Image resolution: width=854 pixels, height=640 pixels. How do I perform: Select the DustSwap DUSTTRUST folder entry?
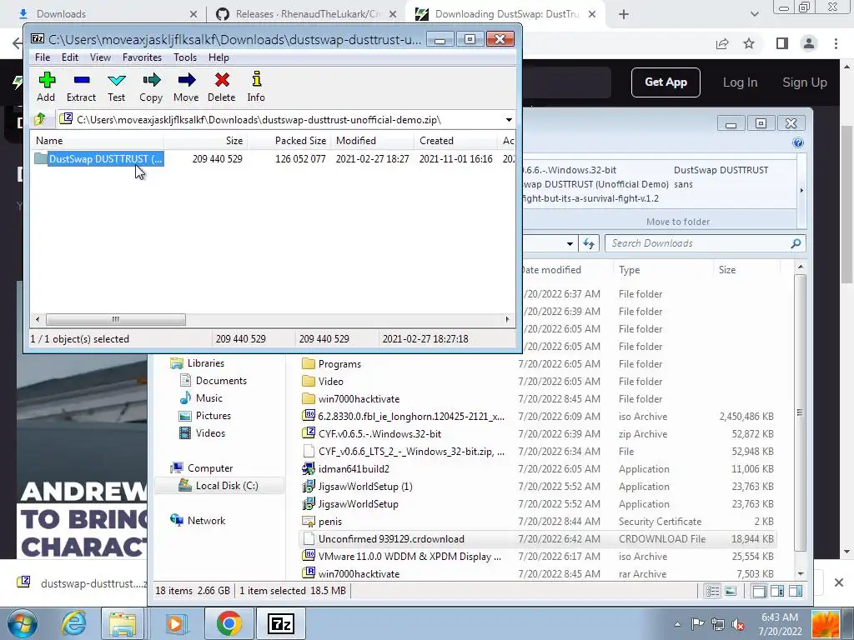[98, 159]
